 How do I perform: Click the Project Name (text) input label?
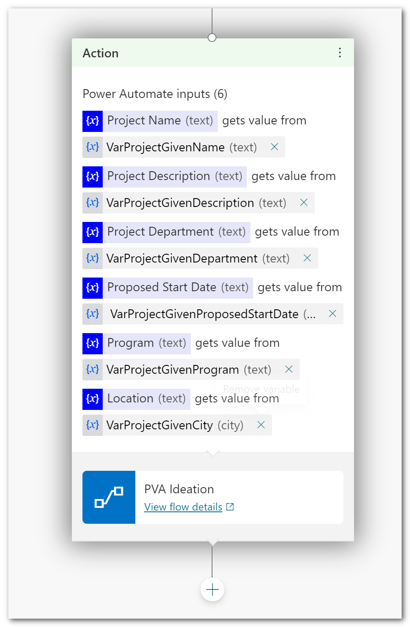point(160,121)
